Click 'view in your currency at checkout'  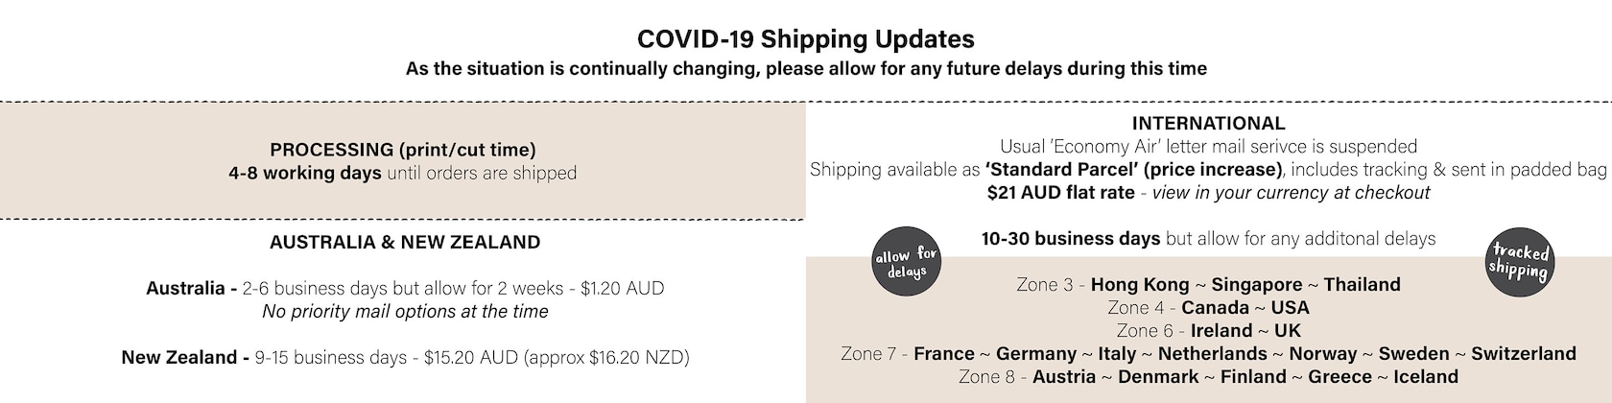click(1291, 193)
